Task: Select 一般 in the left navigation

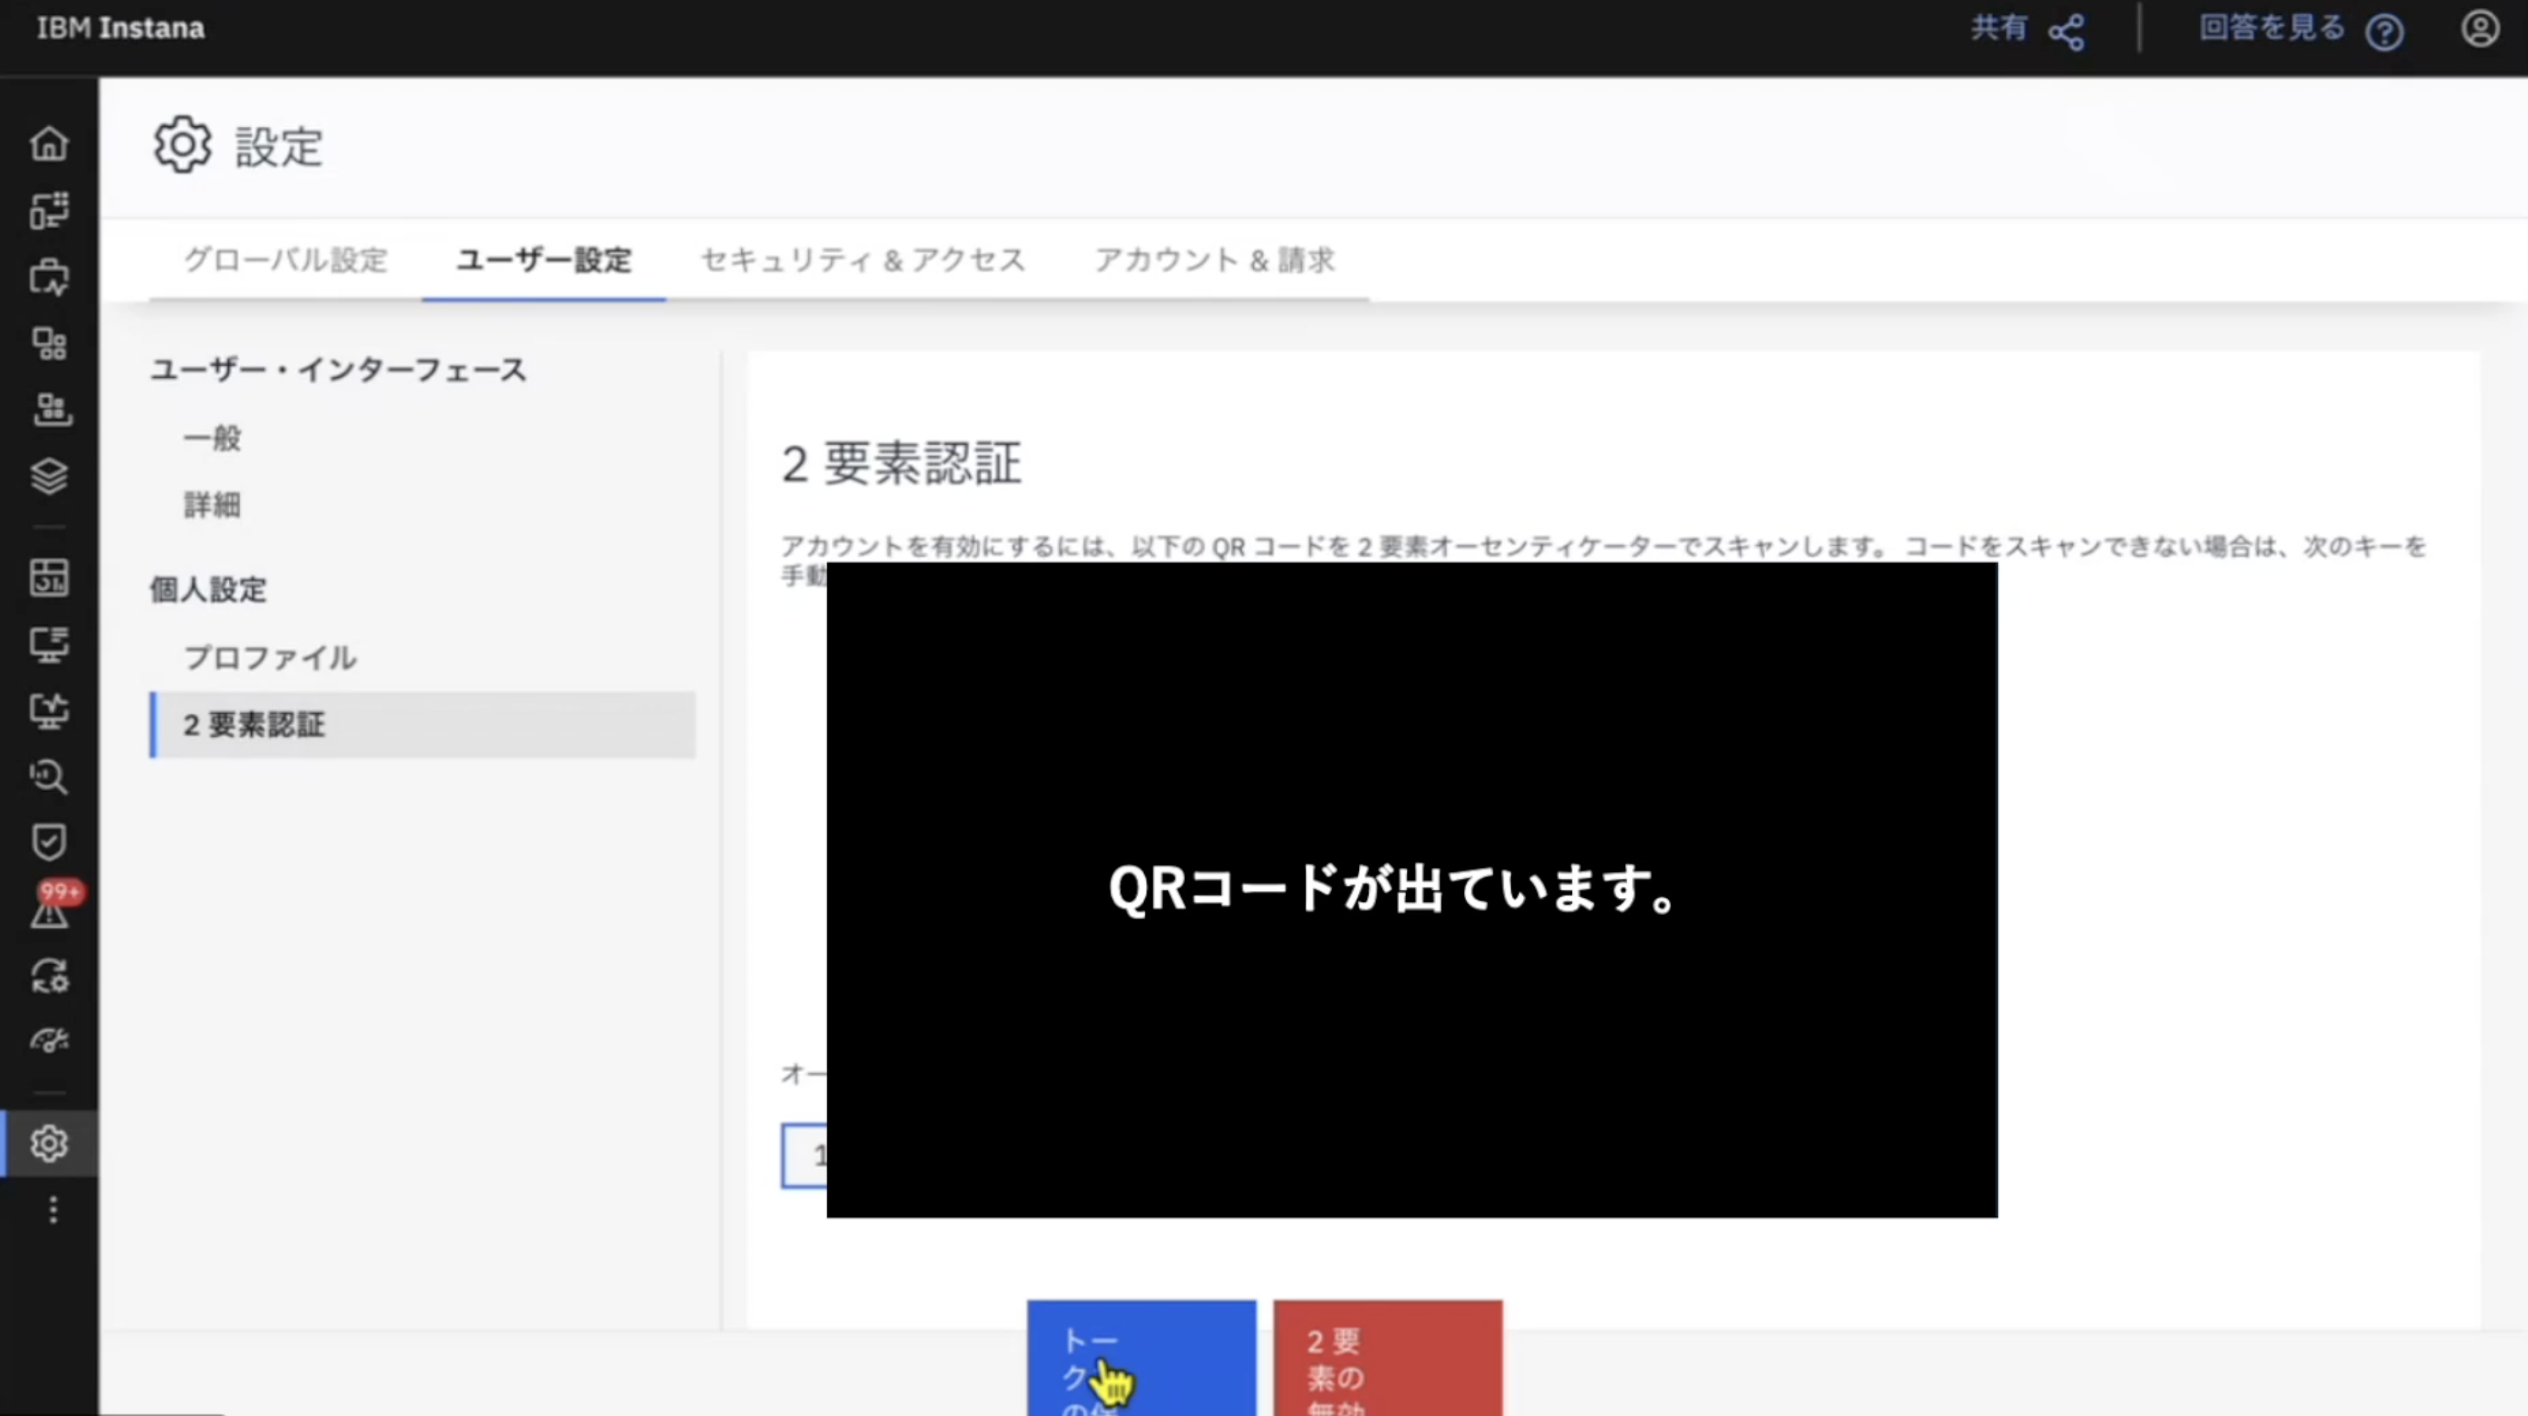Action: [212, 438]
